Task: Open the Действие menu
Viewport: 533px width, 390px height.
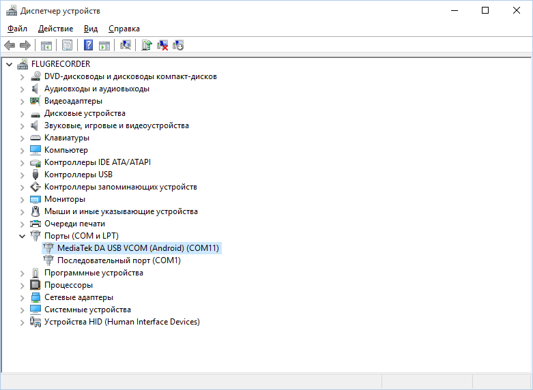Action: pyautogui.click(x=55, y=29)
